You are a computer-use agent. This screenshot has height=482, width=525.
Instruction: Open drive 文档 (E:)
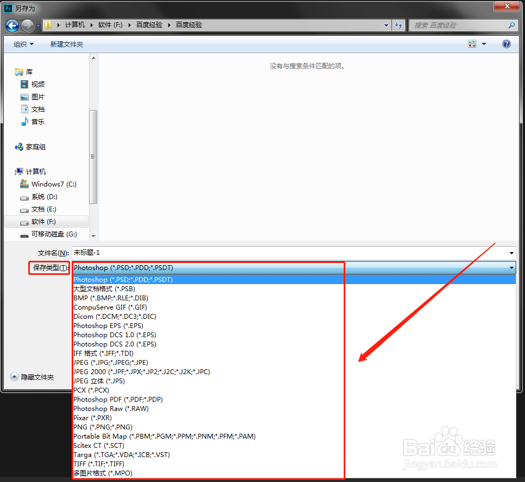pos(38,209)
